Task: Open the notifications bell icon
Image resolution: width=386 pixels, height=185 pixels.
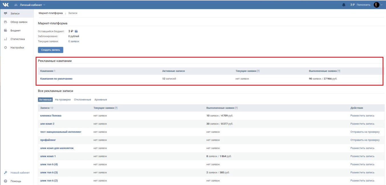Action: pos(344,5)
